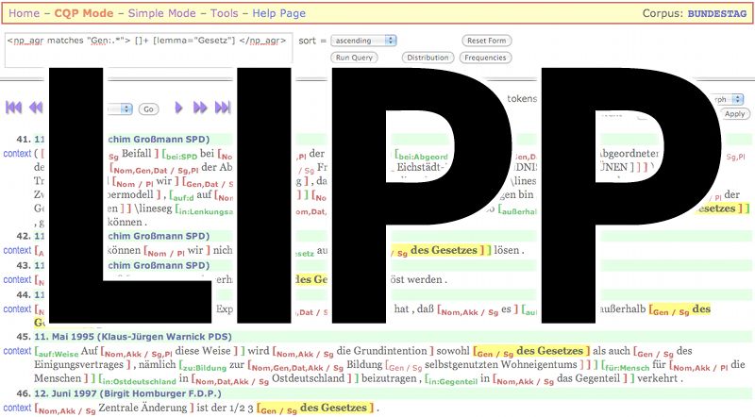This screenshot has height=417, width=755.
Task: Open the page selector dropdown beside Go
Action: click(x=119, y=108)
